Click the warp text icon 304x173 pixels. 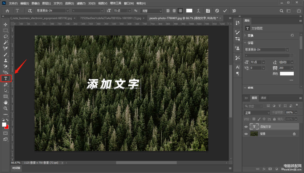click(x=199, y=11)
